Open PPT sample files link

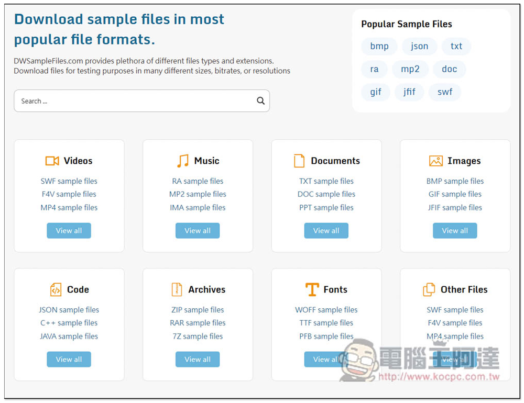point(326,207)
